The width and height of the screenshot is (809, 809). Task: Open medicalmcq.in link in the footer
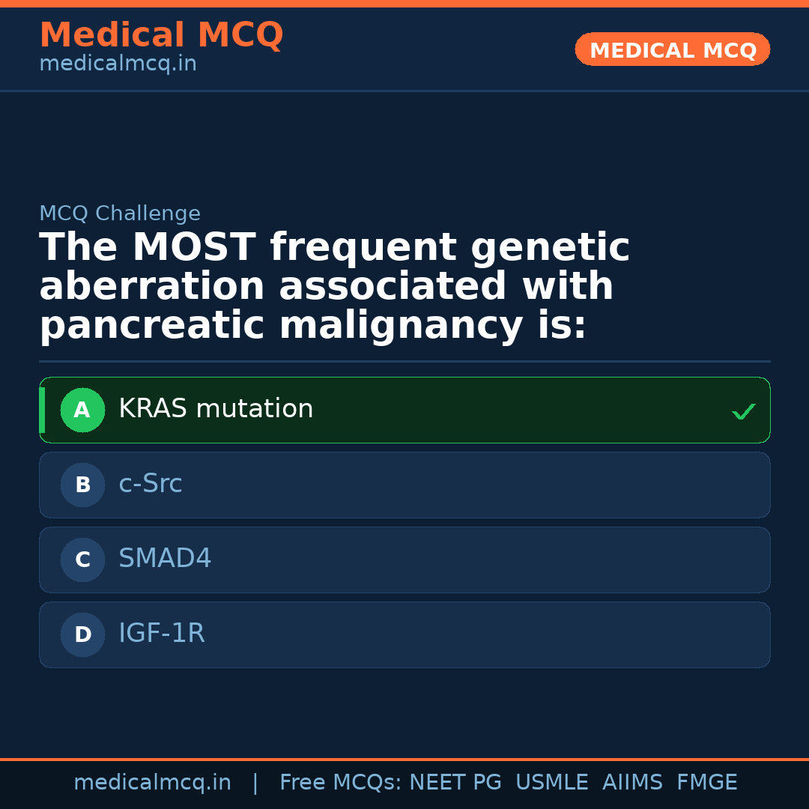coord(152,783)
